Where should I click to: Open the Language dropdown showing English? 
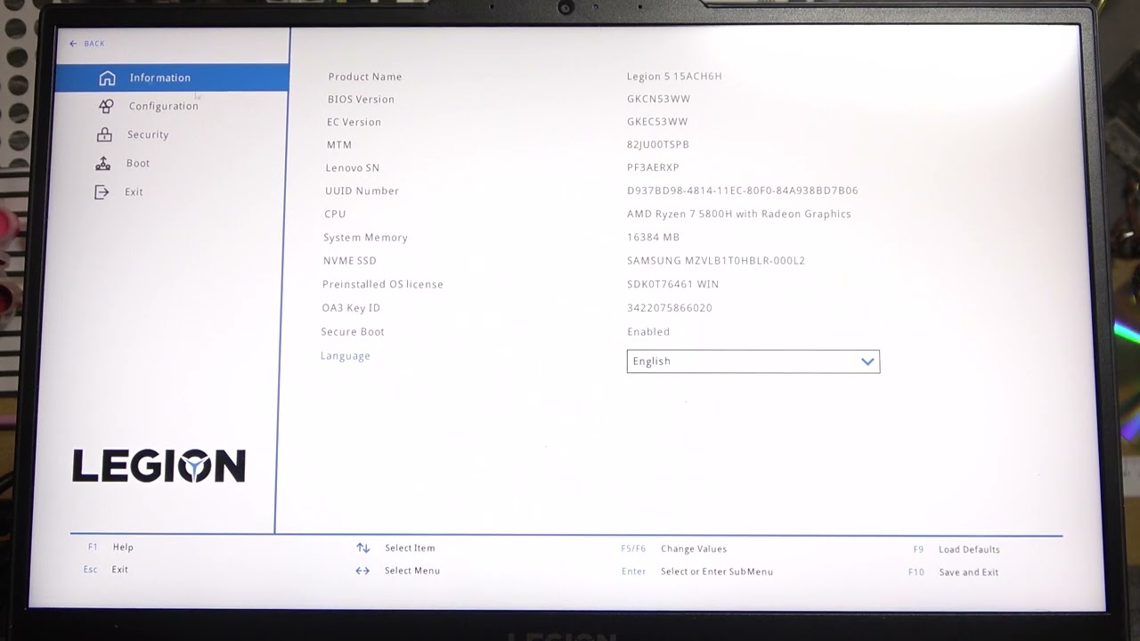coord(753,361)
